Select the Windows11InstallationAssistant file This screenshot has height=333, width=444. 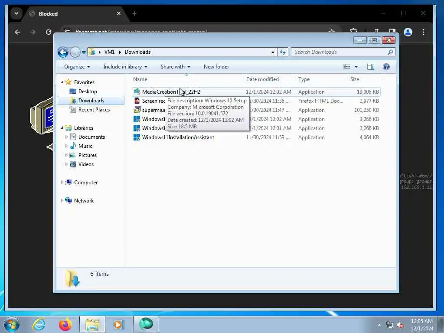click(178, 137)
